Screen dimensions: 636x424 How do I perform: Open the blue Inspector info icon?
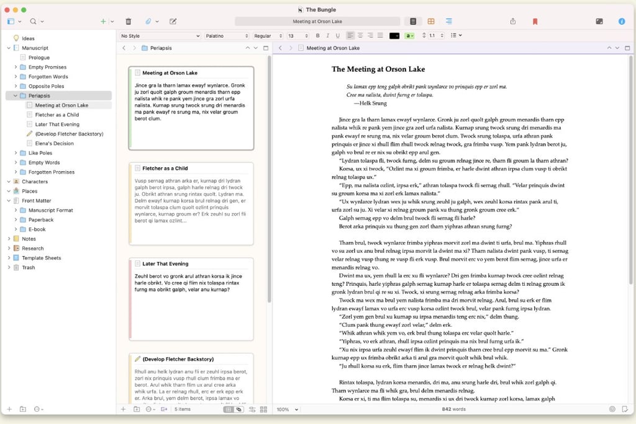click(x=621, y=21)
